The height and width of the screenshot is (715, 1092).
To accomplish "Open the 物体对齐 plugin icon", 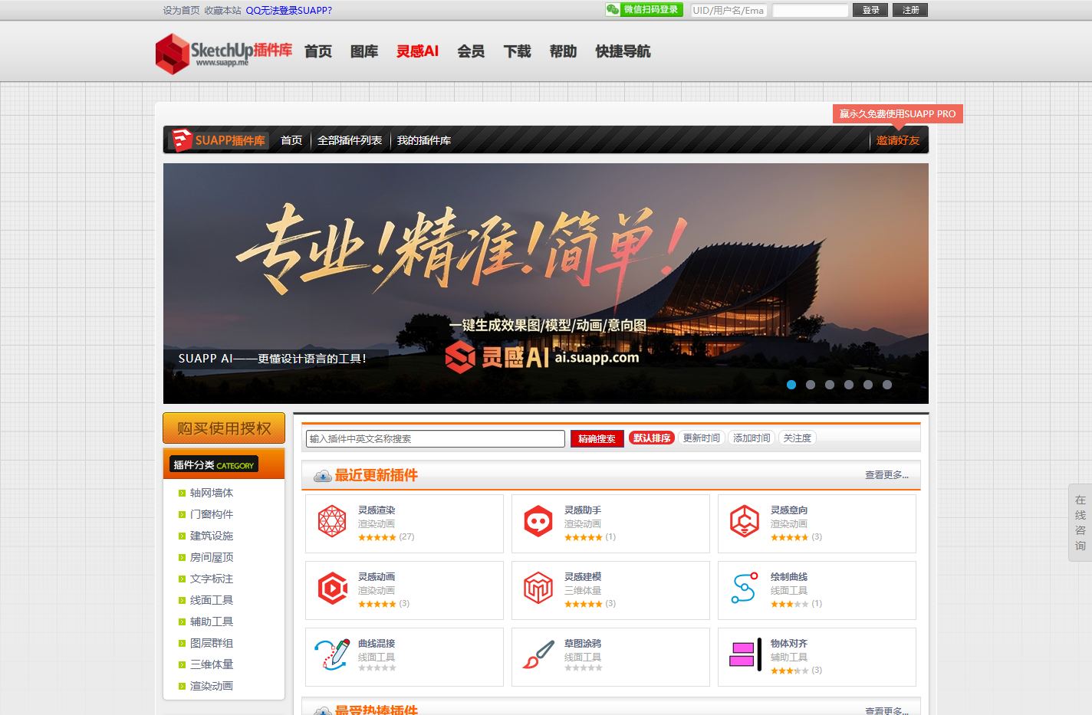I will click(745, 654).
